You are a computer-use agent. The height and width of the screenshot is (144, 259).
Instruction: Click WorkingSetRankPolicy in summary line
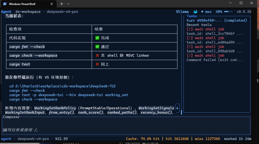[x=55, y=108]
